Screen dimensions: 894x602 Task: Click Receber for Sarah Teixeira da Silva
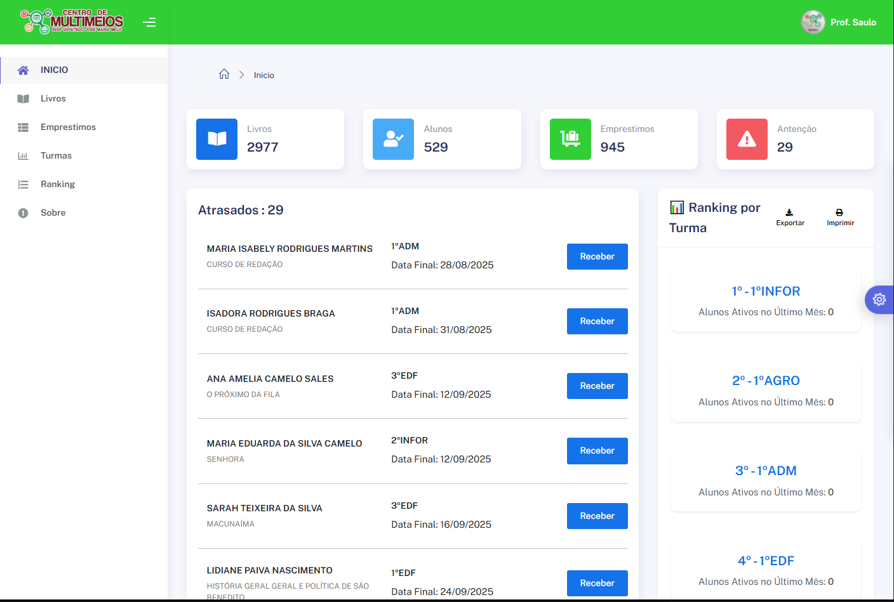coord(597,516)
